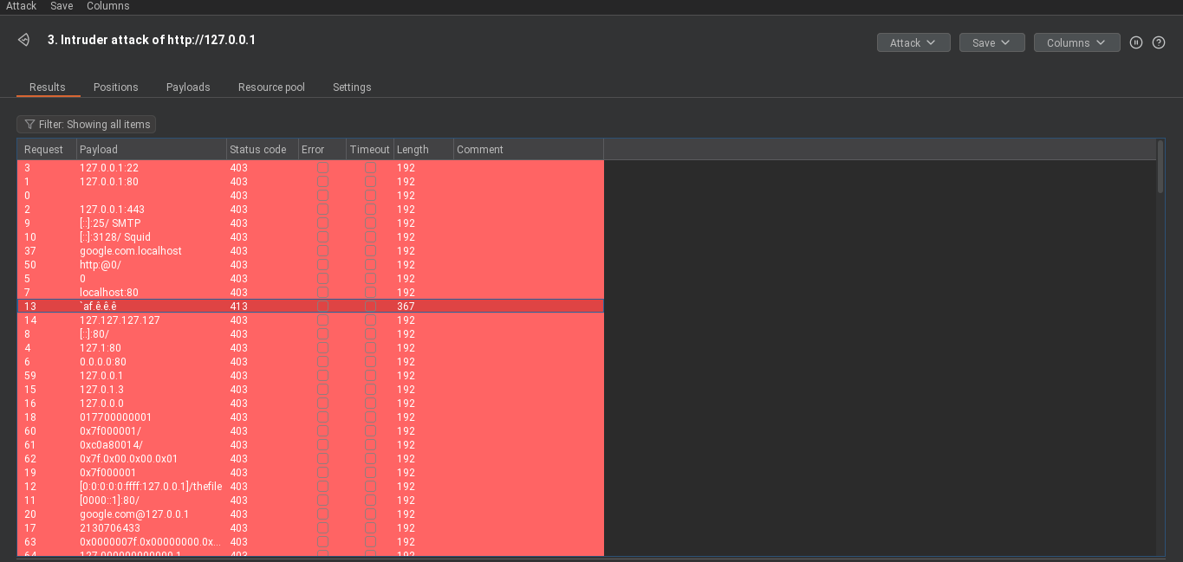Sort by the Timeout column header
1183x562 pixels.
click(370, 150)
